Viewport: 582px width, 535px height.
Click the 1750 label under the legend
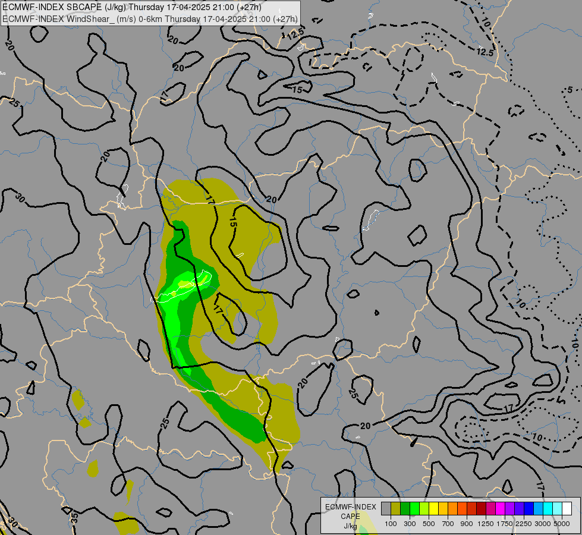click(x=505, y=524)
